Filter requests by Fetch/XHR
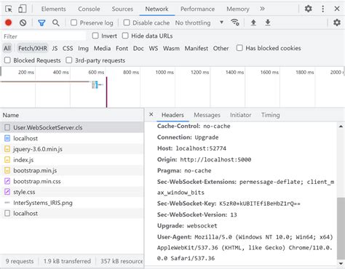Image resolution: width=345 pixels, height=269 pixels. click(33, 48)
